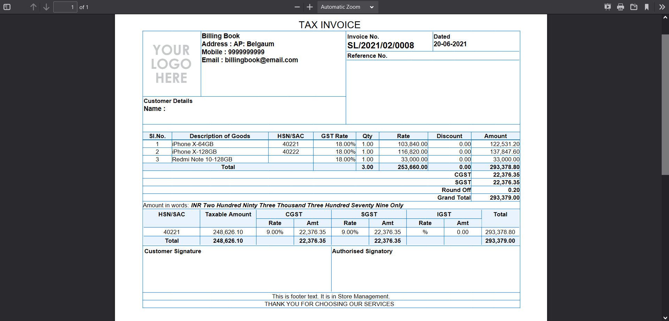This screenshot has width=669, height=321.
Task: Click the TAX INVOICE heading
Action: (x=329, y=25)
